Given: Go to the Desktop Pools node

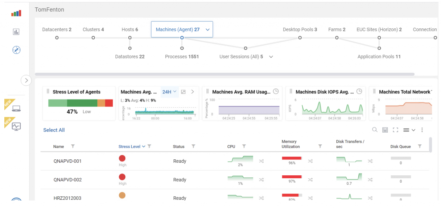Looking at the screenshot, I should [300, 37].
